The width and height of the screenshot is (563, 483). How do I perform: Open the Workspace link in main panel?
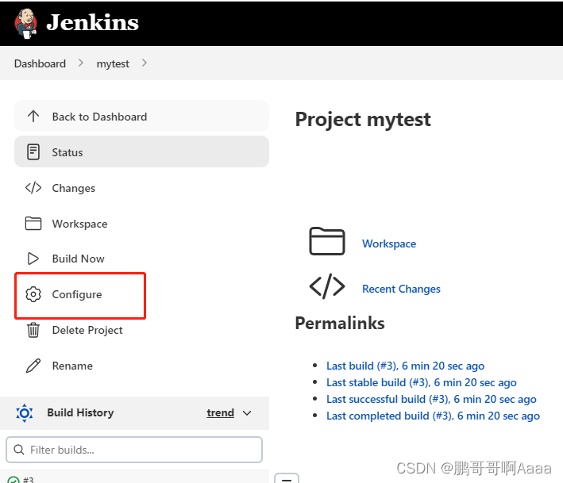389,243
